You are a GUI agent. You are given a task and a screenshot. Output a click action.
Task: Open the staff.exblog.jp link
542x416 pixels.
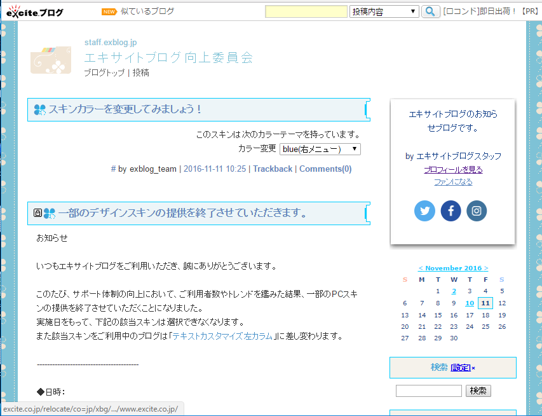[x=111, y=42]
